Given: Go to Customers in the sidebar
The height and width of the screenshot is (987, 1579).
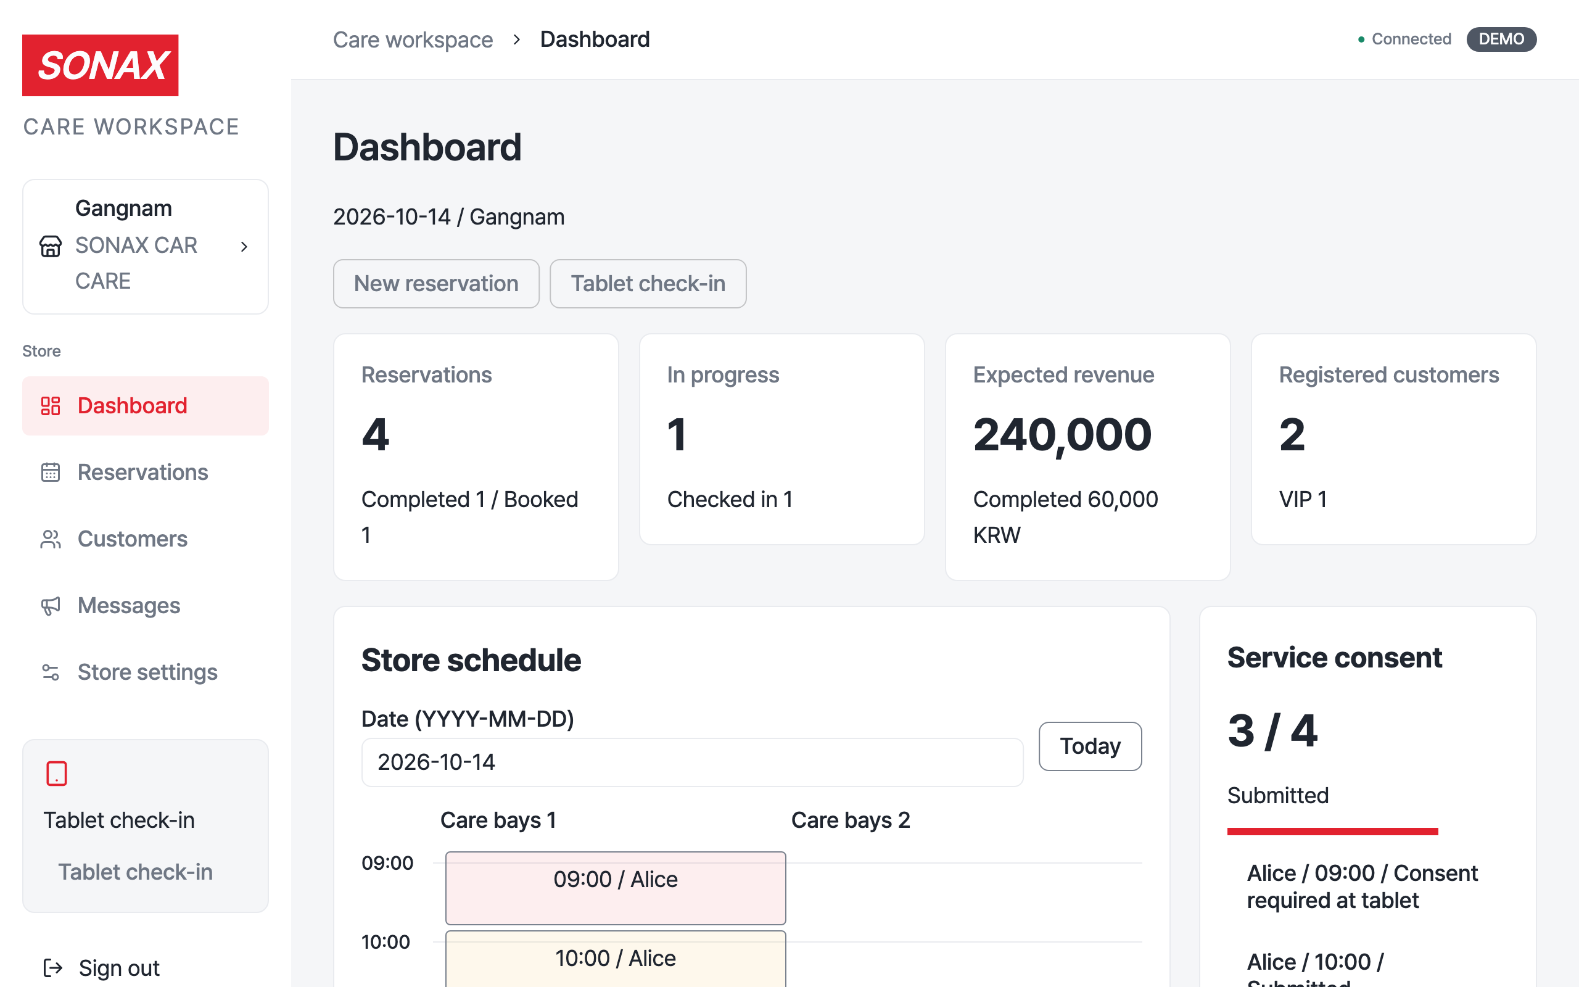Looking at the screenshot, I should pyautogui.click(x=146, y=539).
